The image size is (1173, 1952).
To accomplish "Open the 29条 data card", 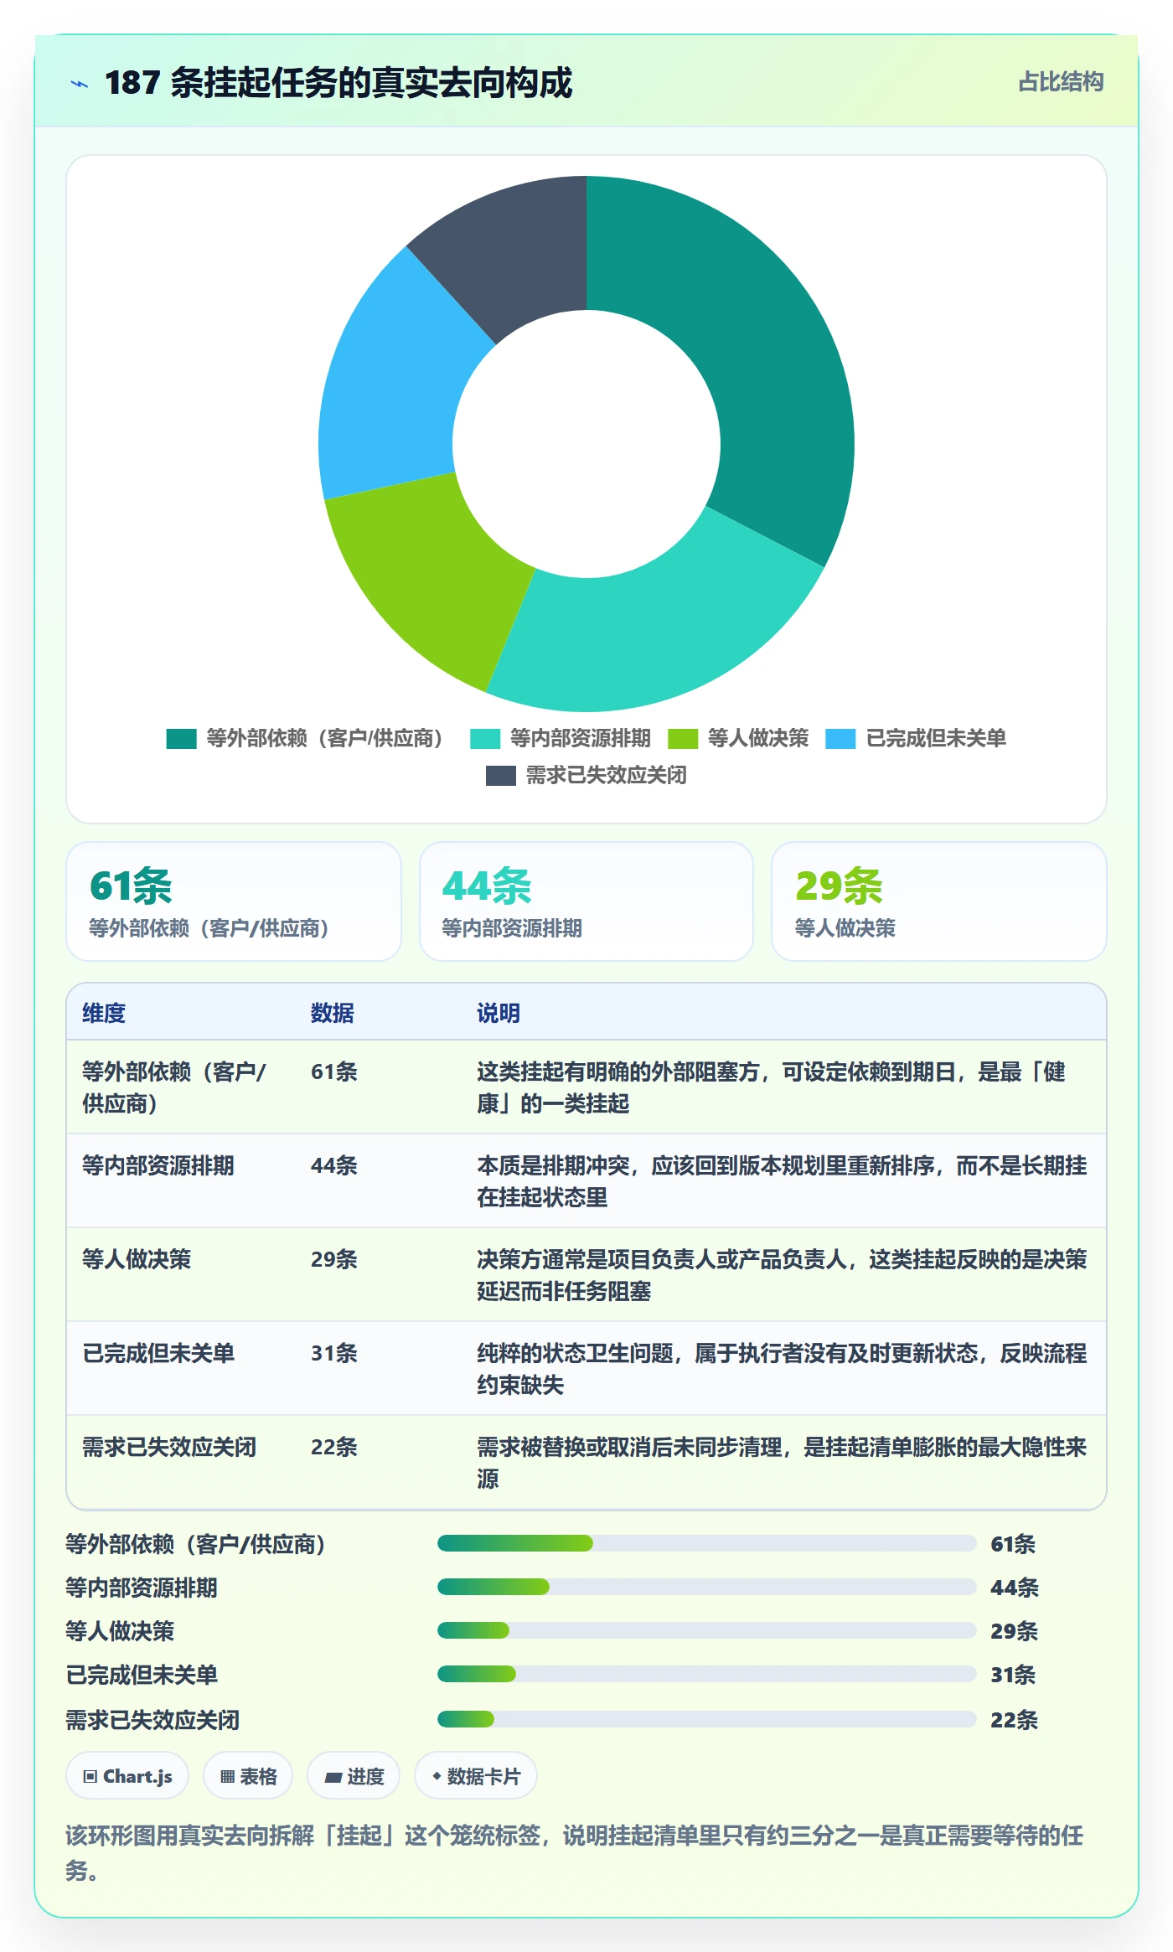I will point(939,901).
